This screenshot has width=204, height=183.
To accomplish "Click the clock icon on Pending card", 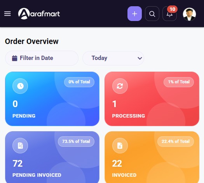I will pyautogui.click(x=20, y=86).
